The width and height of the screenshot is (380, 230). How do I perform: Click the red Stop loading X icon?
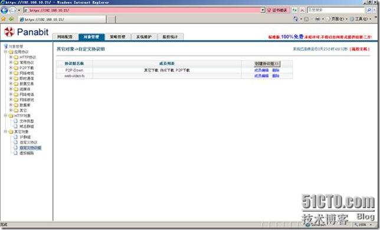(302, 10)
